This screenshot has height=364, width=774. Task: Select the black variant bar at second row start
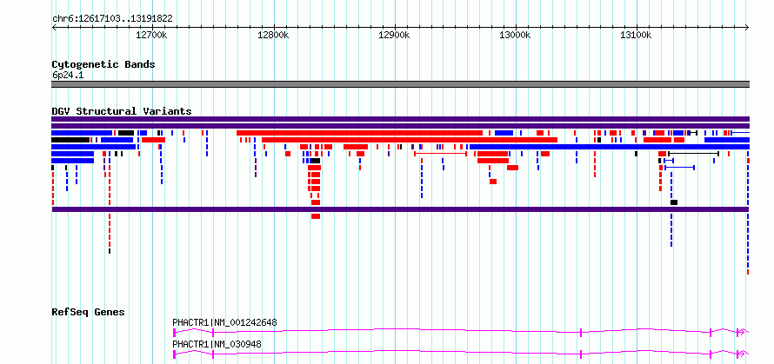click(70, 140)
